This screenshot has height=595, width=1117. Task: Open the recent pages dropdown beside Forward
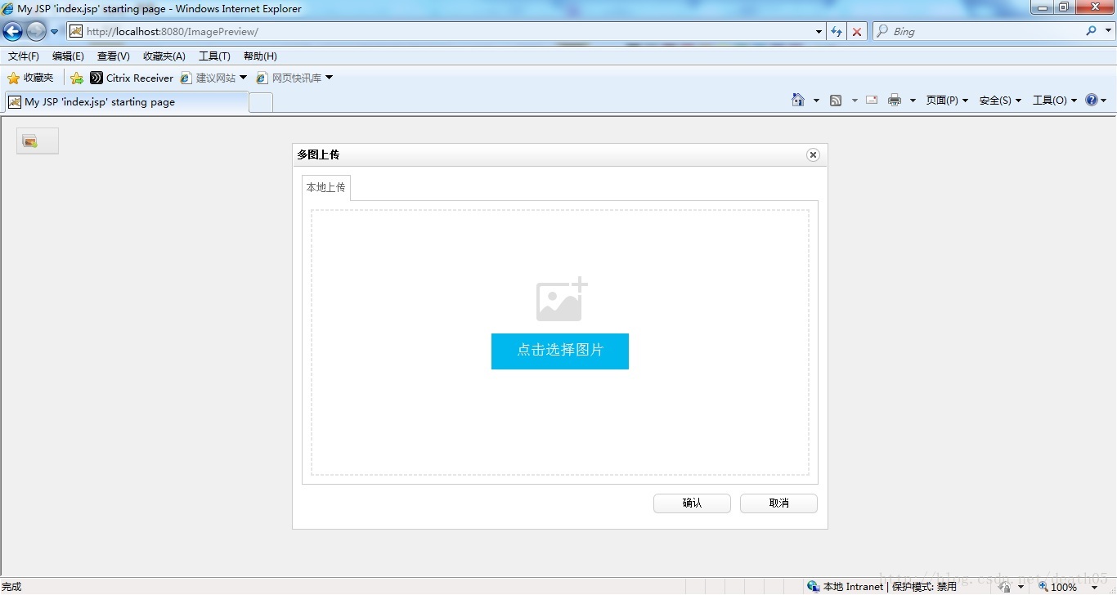point(55,32)
